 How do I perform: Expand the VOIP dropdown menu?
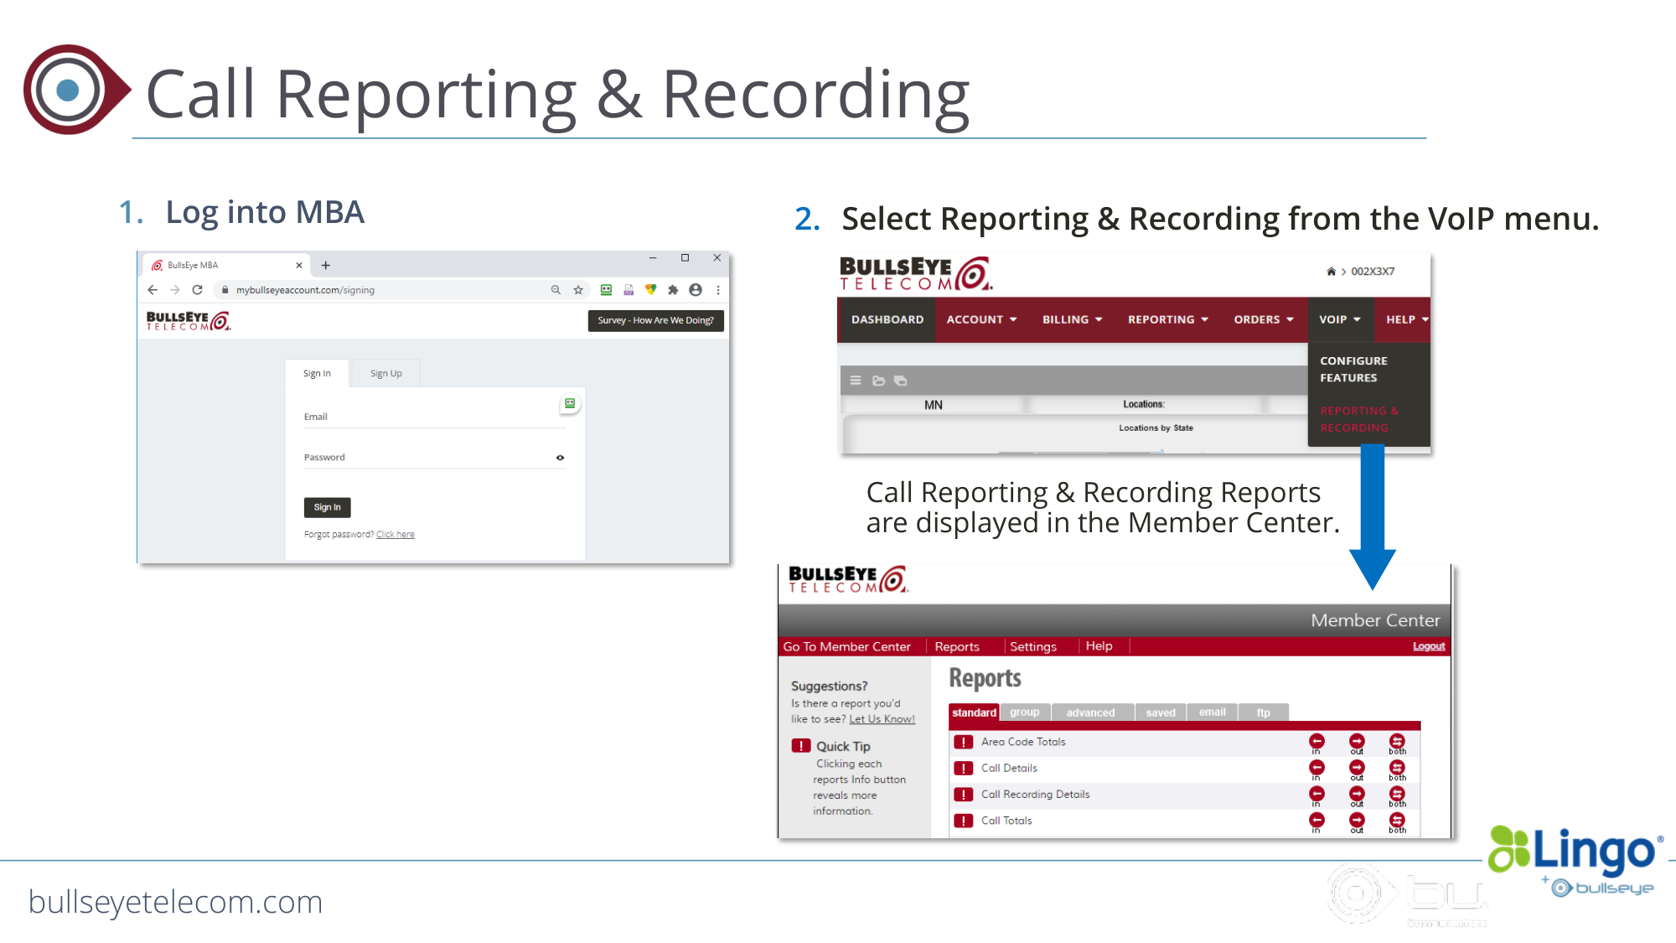(1340, 319)
